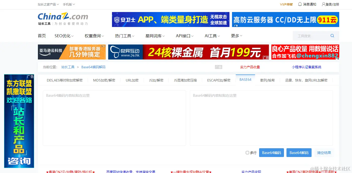The height and width of the screenshot is (173, 352).
Task: Switch to MD5加密/解密 tab
Action: click(104, 80)
